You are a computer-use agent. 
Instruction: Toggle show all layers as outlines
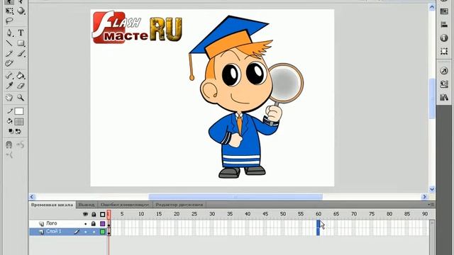point(102,214)
